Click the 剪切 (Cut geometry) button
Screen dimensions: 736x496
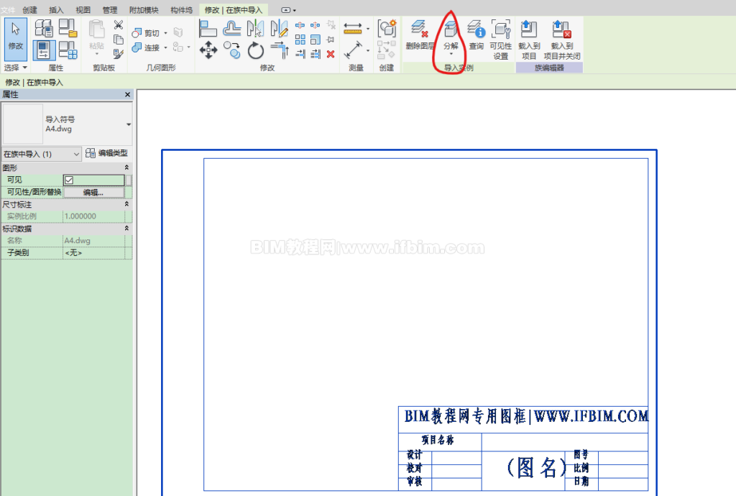[146, 33]
